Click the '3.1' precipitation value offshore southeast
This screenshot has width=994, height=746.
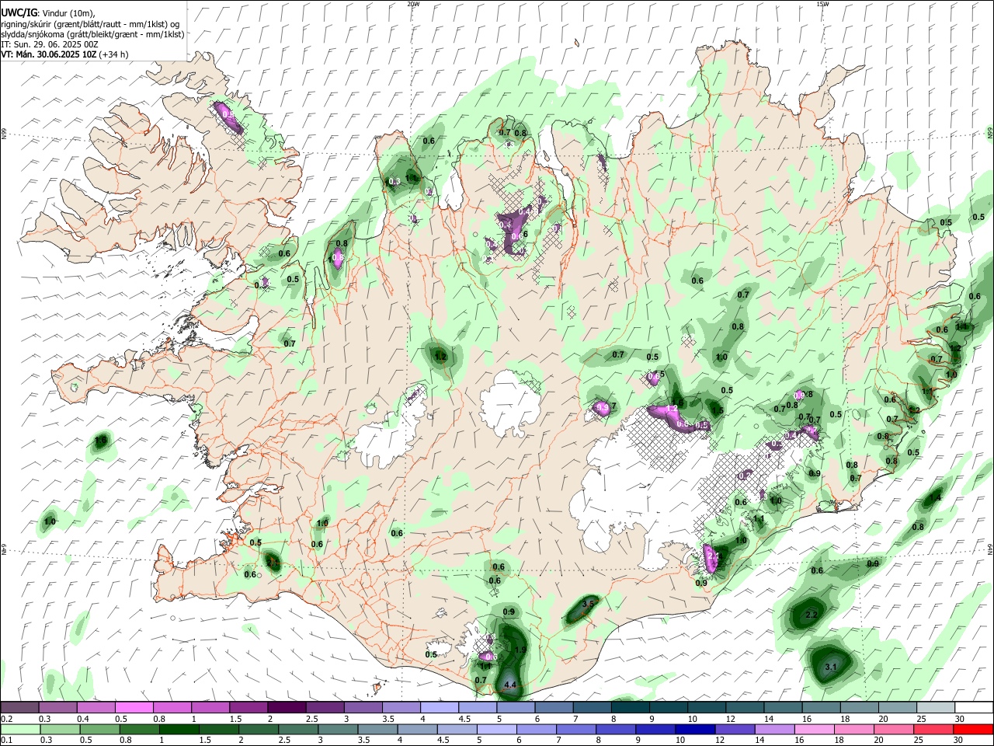[830, 667]
